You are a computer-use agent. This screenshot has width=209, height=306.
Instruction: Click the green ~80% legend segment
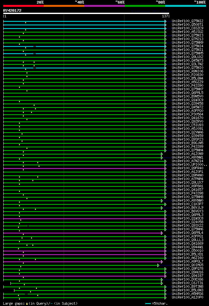click(x=145, y=6)
